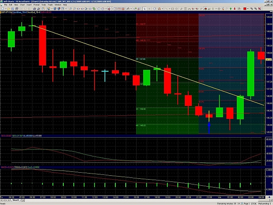This screenshot has width=273, height=205.
Task: Open the Trade menu
Action: pos(50,5)
